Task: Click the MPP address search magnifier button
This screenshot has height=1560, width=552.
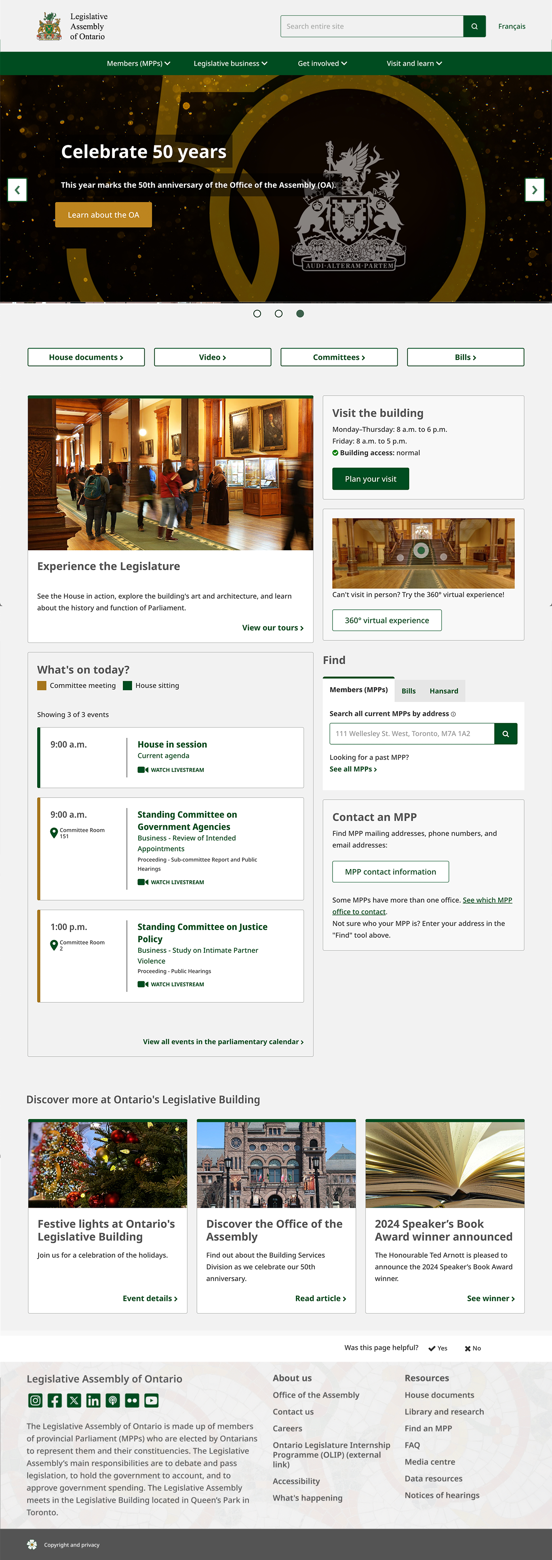Action: [x=506, y=733]
